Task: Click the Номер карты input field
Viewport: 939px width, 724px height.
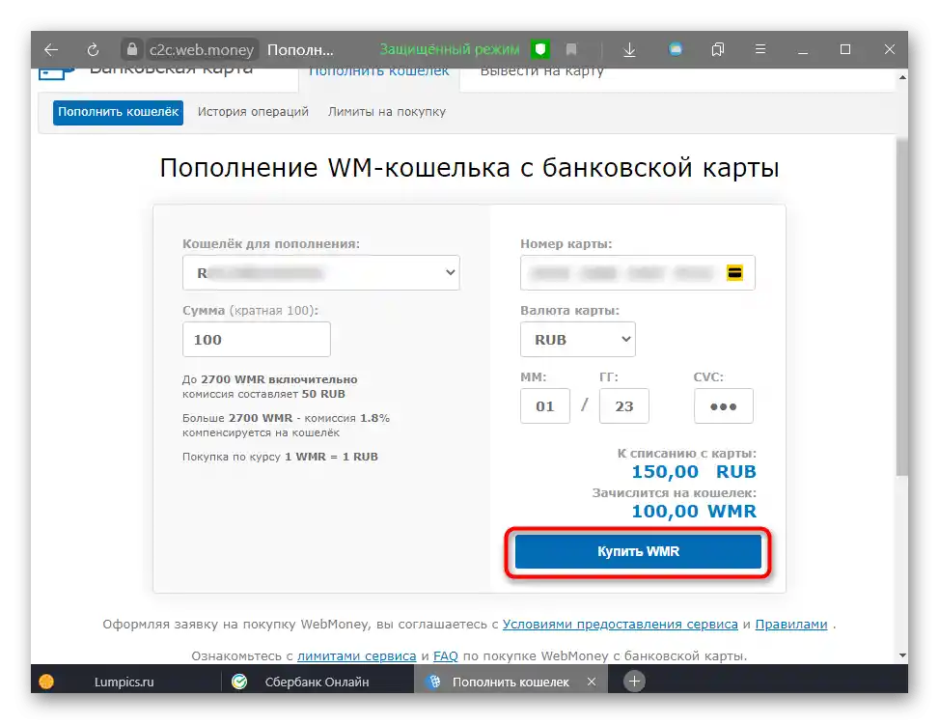Action: [637, 273]
